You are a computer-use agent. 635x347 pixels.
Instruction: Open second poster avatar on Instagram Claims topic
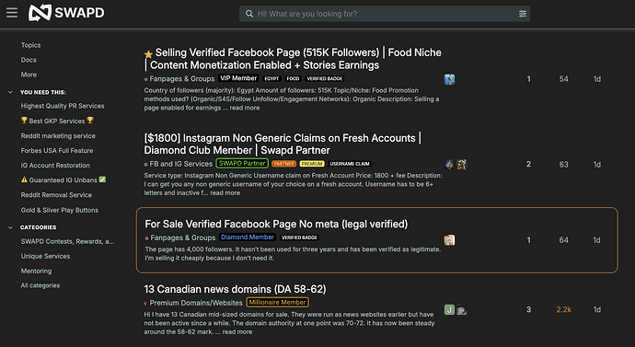[x=462, y=164]
